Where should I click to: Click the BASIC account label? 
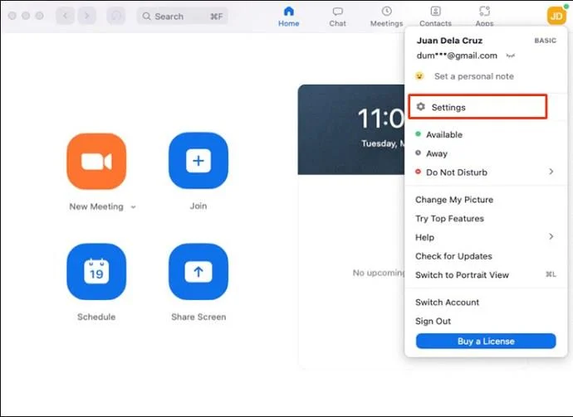(x=546, y=41)
